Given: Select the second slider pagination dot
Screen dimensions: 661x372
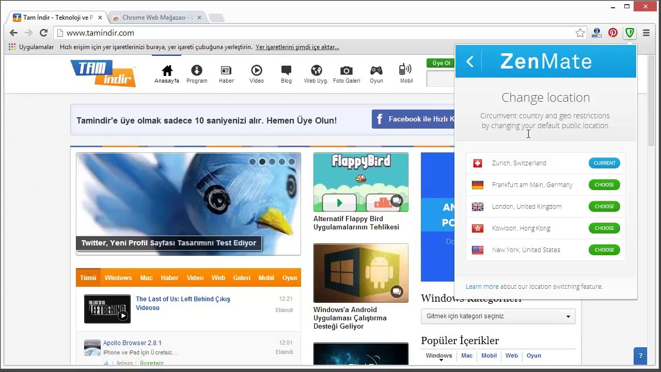Looking at the screenshot, I should (262, 162).
